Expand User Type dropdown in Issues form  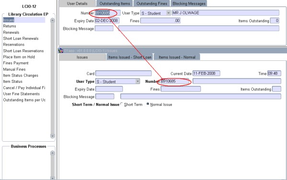pyautogui.click(x=138, y=81)
